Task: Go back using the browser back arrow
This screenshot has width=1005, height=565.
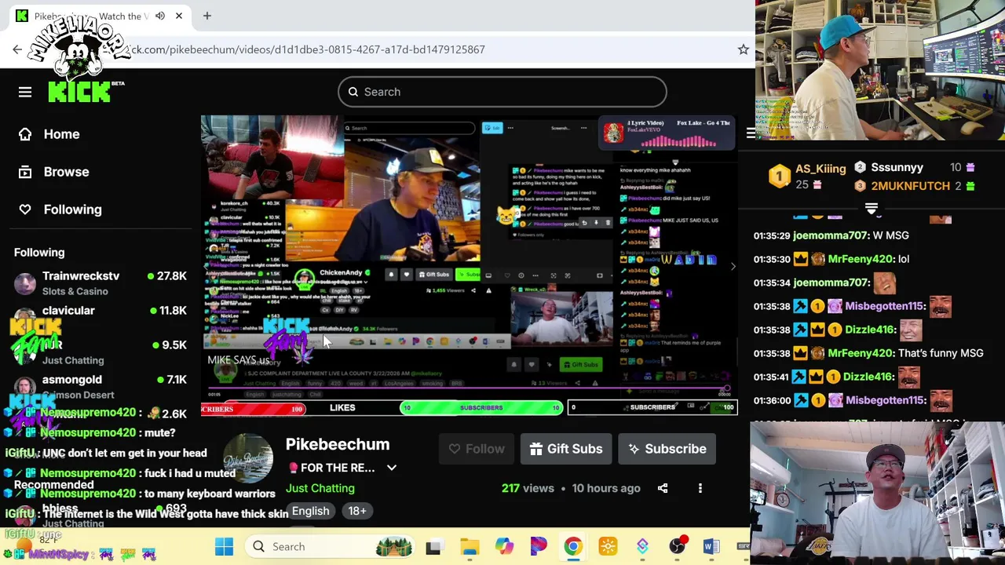Action: click(17, 49)
